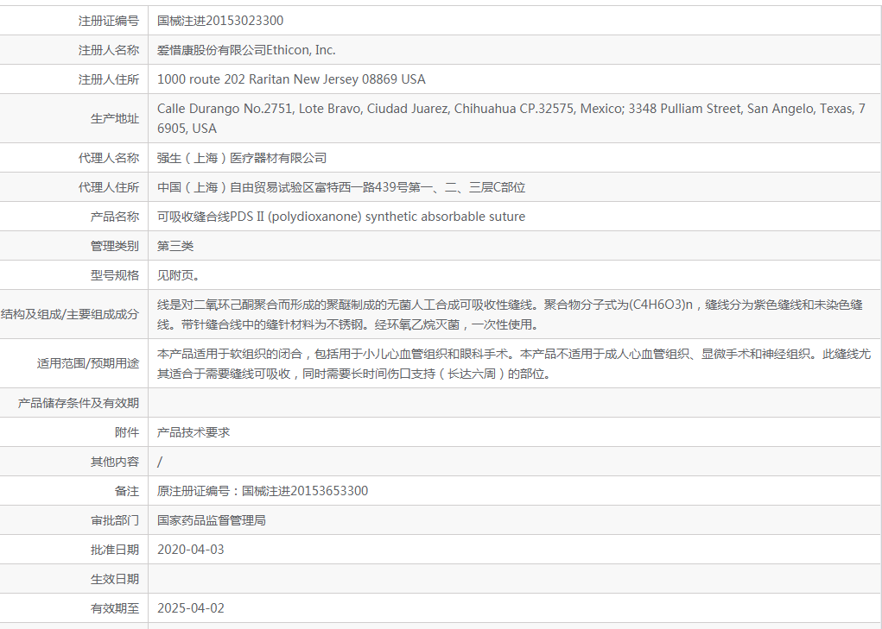The width and height of the screenshot is (882, 629).
Task: Click production address starting with Calle Durango
Action: point(511,118)
